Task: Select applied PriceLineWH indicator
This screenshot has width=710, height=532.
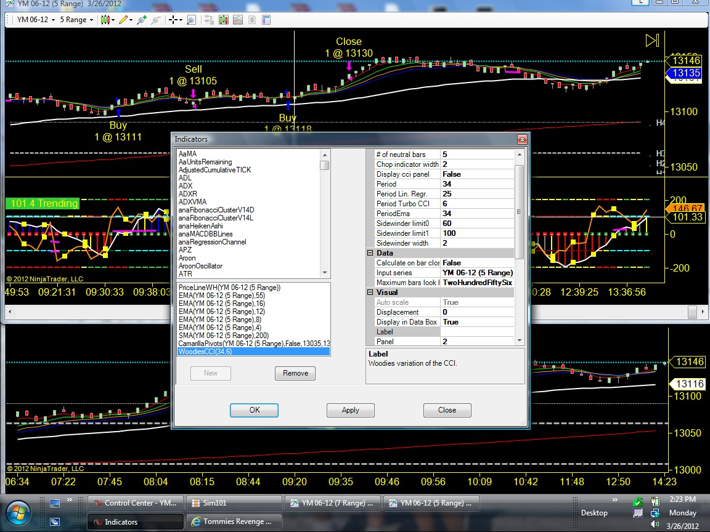Action: (229, 288)
